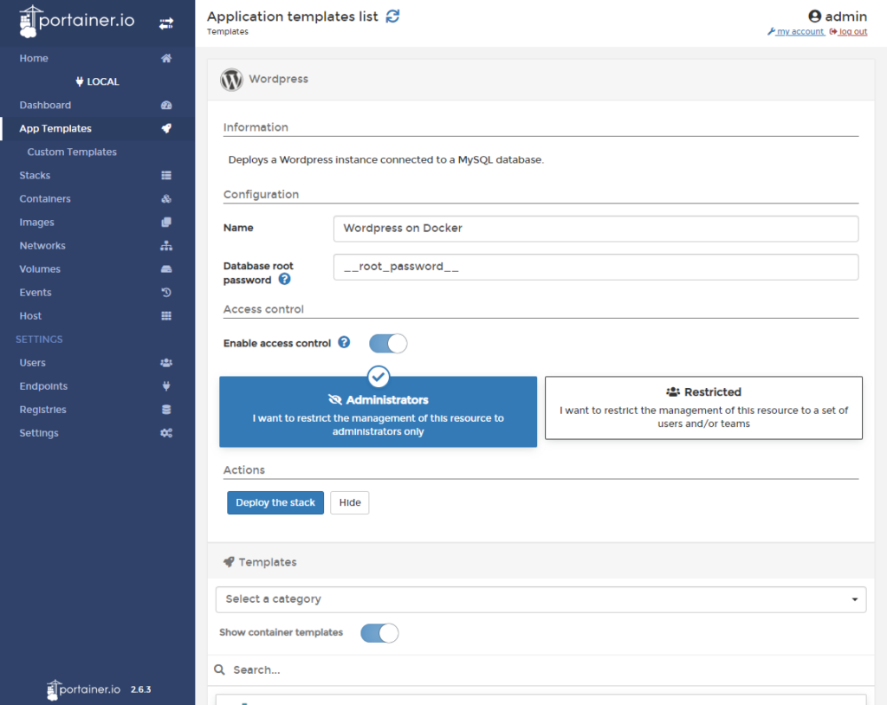Go to Dashboard in the sidebar
The image size is (887, 705).
[x=45, y=106]
